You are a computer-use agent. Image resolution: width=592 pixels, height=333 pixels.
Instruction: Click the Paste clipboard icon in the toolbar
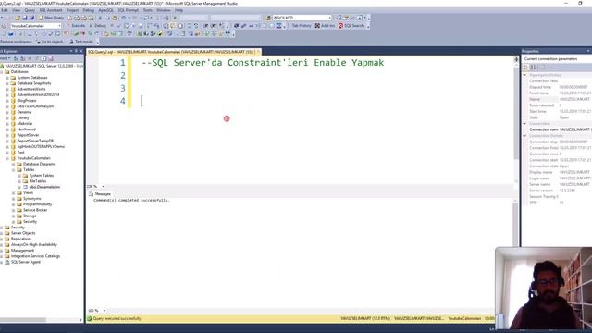tap(115, 18)
